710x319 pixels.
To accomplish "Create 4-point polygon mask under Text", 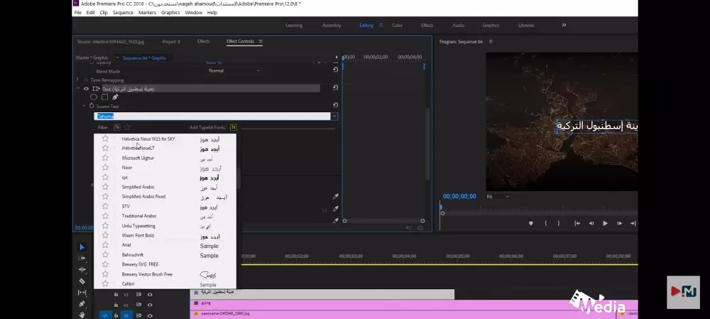I will (x=104, y=97).
